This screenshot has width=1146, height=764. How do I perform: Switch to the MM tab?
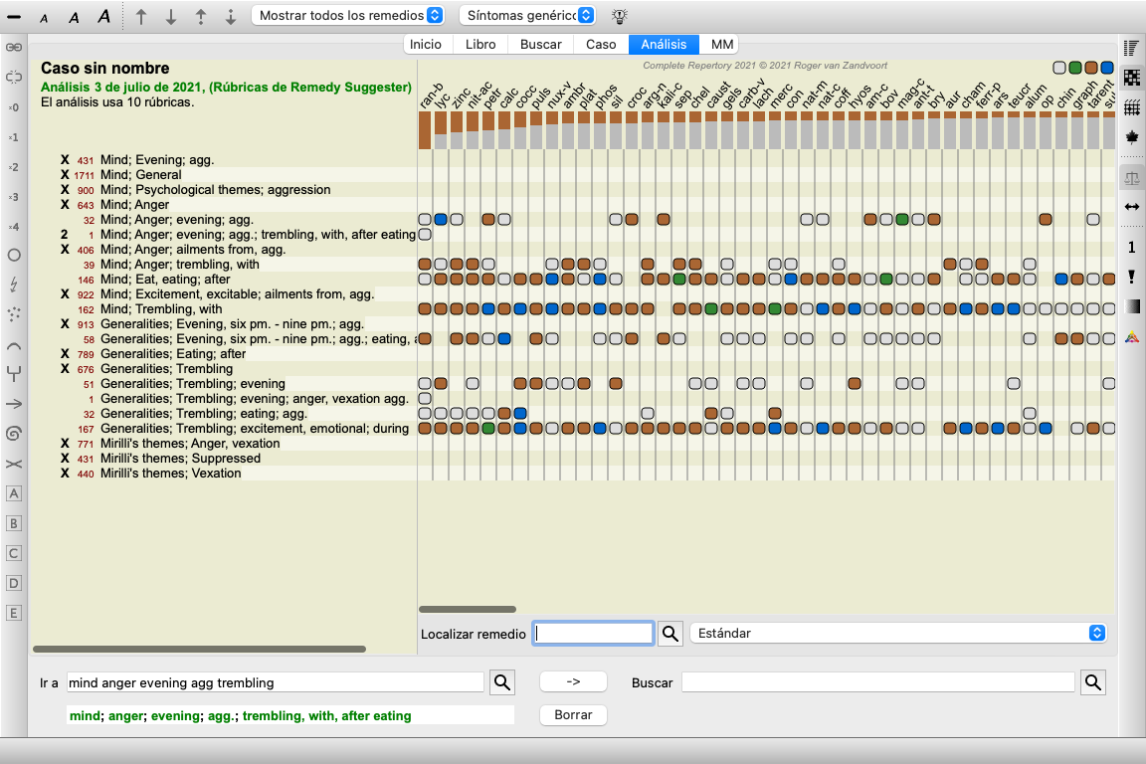(x=722, y=45)
